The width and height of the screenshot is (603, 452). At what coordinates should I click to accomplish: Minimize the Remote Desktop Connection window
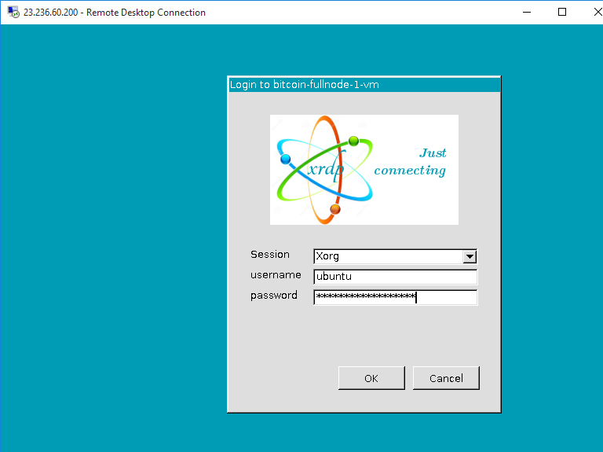pyautogui.click(x=527, y=12)
